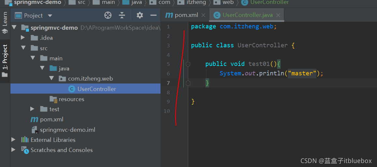Select Scratches and Consoles node

point(62,150)
